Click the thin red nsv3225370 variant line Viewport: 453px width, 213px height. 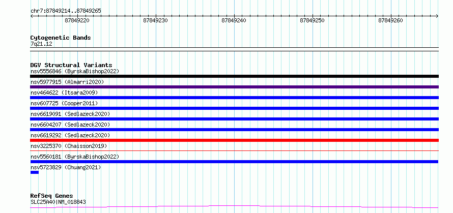(234, 150)
